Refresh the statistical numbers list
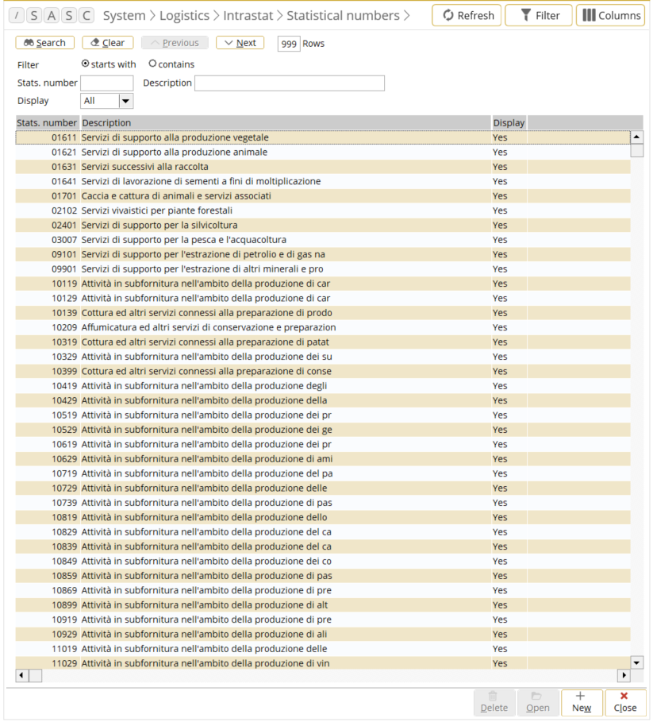The width and height of the screenshot is (653, 722). point(467,16)
